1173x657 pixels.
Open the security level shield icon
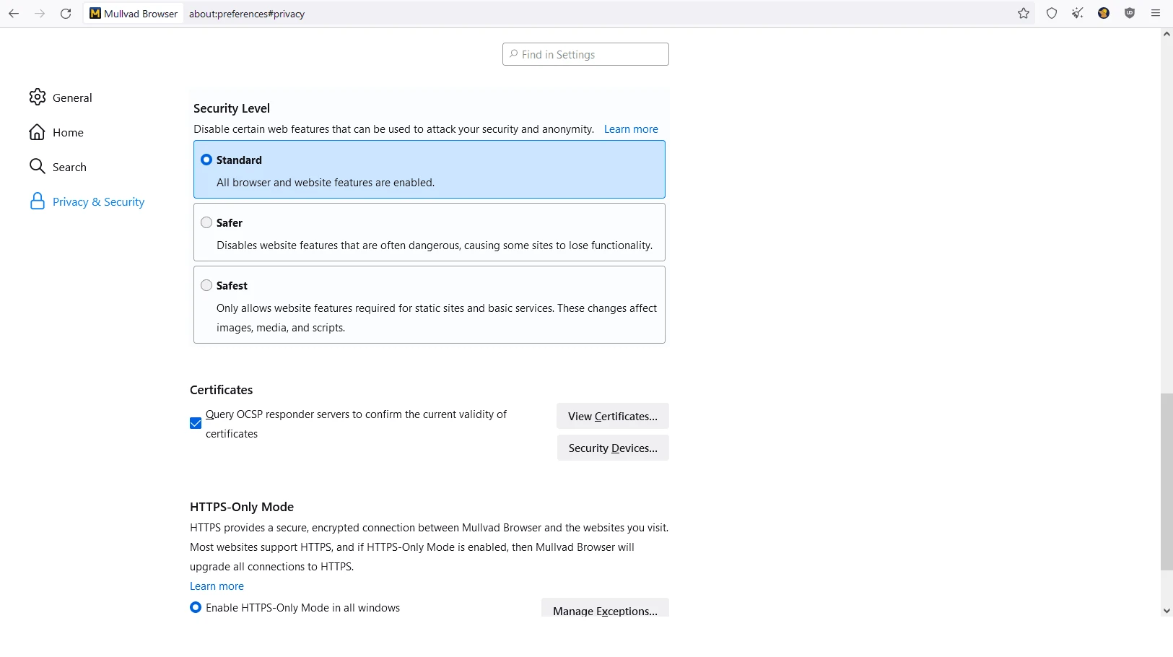(x=1052, y=14)
